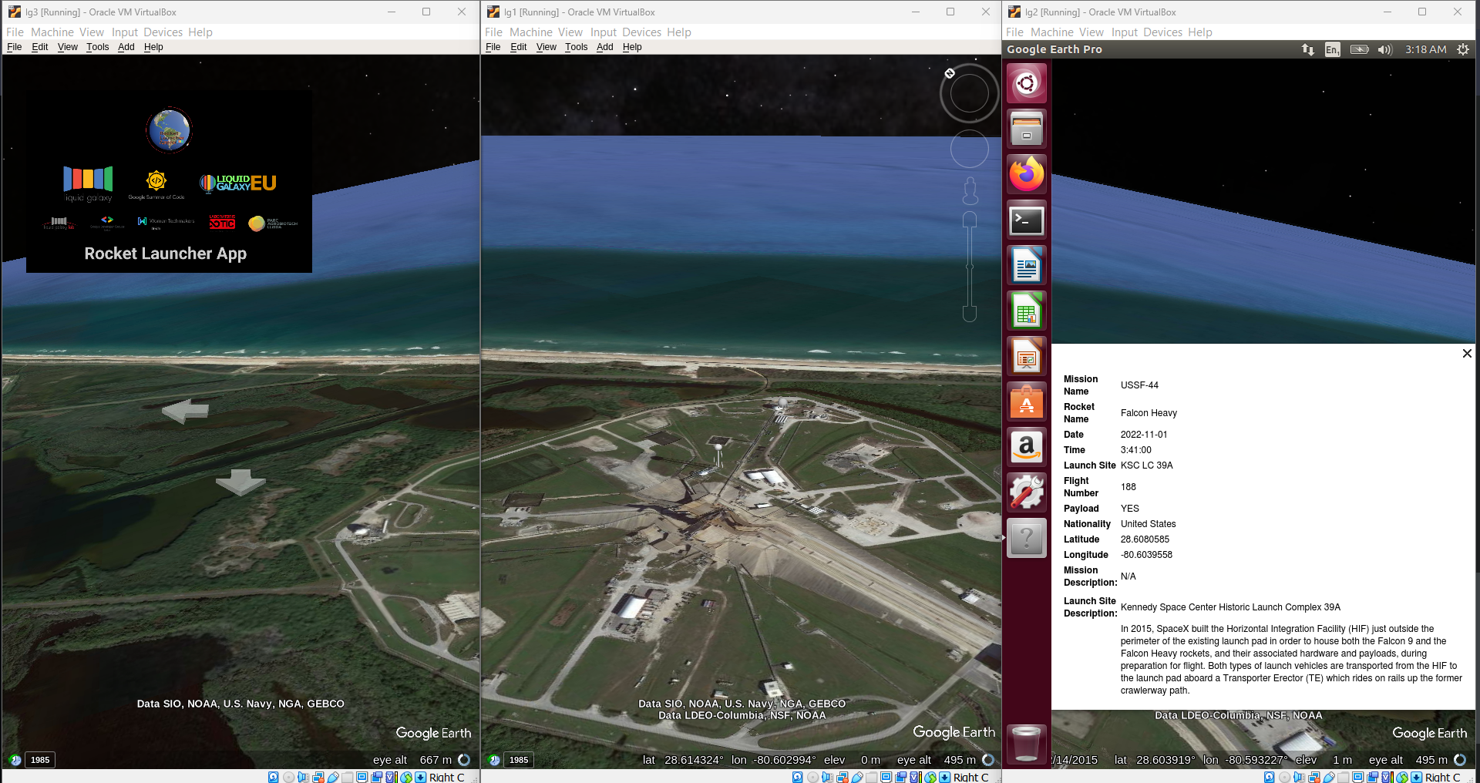The image size is (1480, 783).
Task: Open Google Earth Edit menu in lg1
Action: (x=519, y=47)
